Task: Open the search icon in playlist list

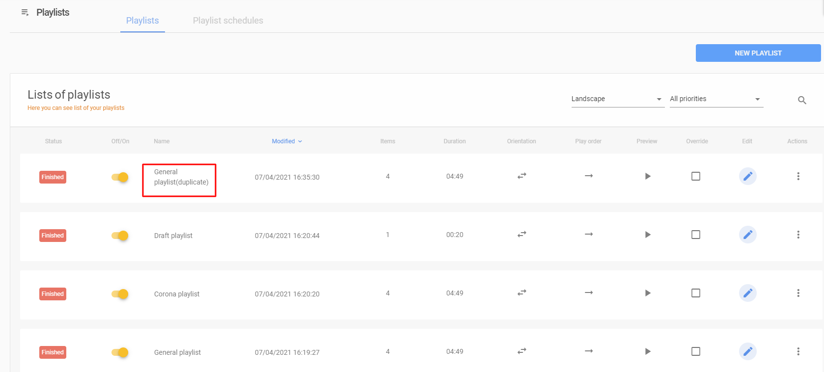Action: click(802, 100)
